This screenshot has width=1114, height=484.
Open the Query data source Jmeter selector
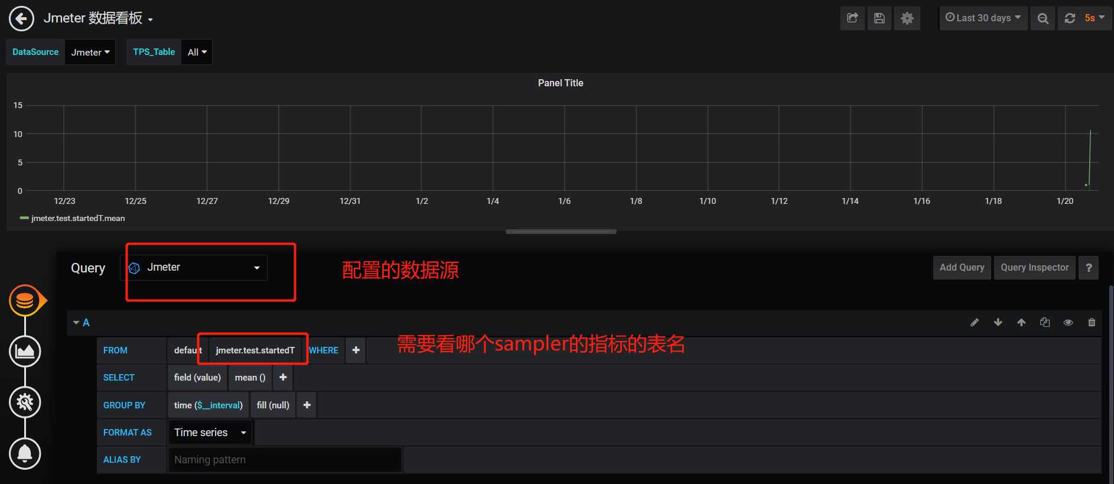coord(194,268)
